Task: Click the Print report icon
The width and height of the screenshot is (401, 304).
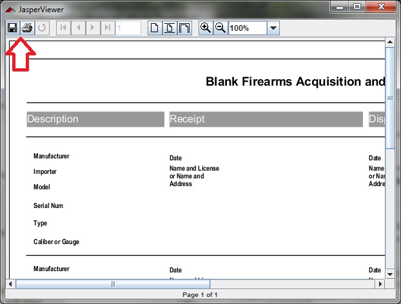Action: (x=27, y=28)
